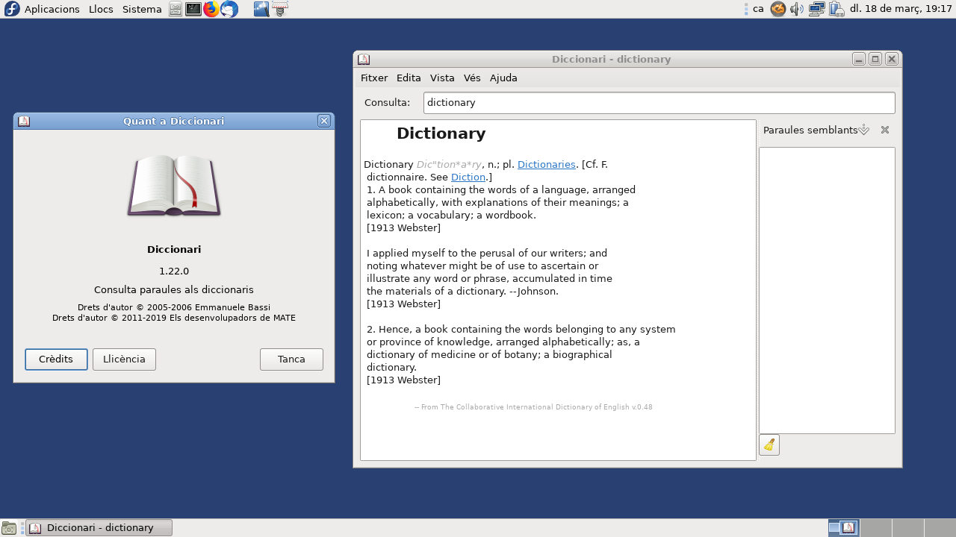Follow the Dictionaries link in definition
Image resolution: width=956 pixels, height=537 pixels.
(x=547, y=164)
